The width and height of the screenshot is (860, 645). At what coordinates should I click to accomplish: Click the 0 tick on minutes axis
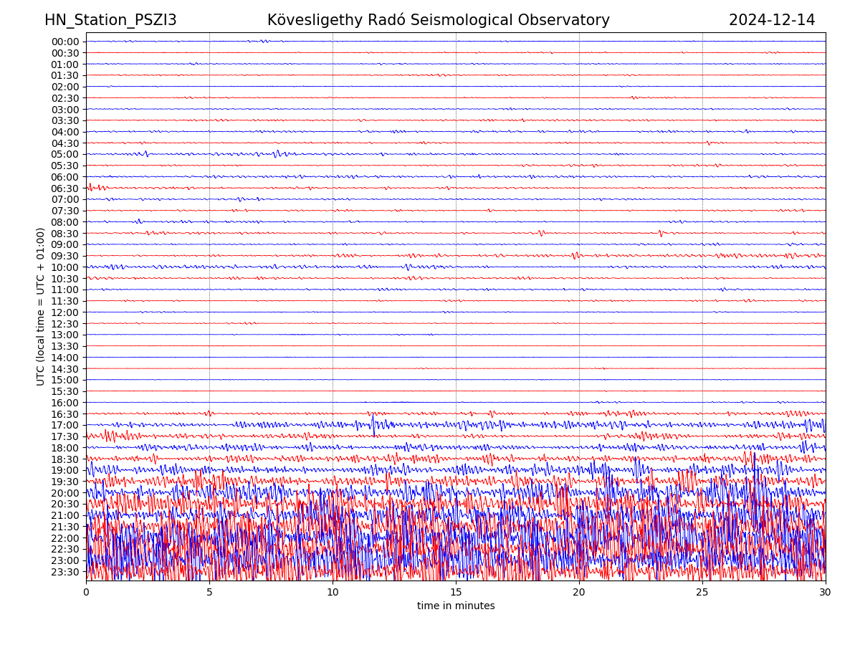click(x=86, y=593)
